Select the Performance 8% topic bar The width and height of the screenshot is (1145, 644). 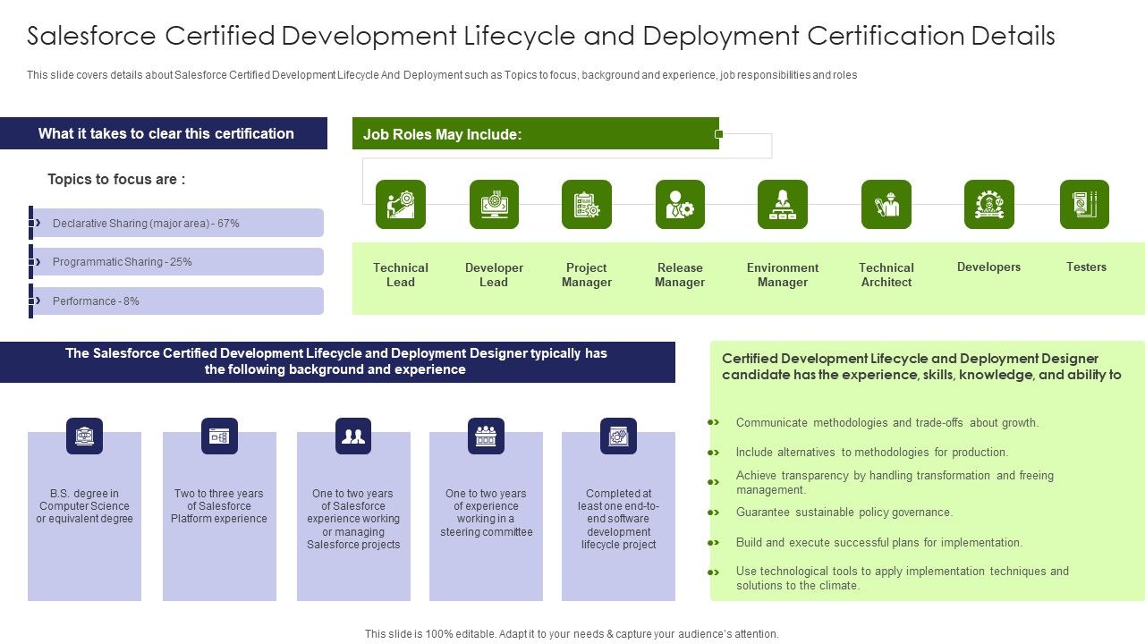pyautogui.click(x=177, y=301)
